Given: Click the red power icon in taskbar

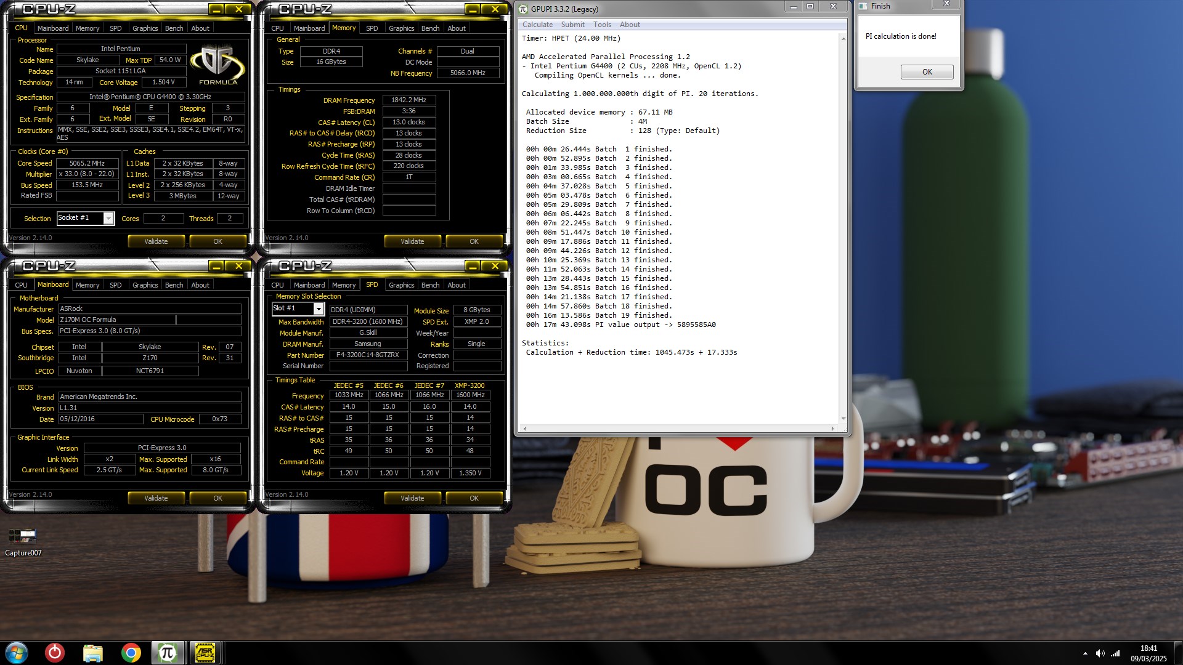Looking at the screenshot, I should [x=55, y=652].
